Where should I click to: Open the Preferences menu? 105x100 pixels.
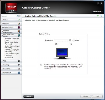coord(97,12)
